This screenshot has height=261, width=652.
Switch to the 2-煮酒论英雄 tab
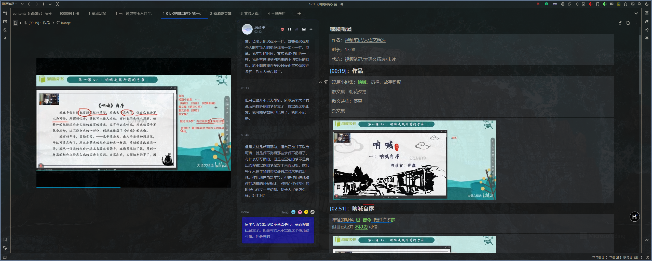pyautogui.click(x=221, y=13)
